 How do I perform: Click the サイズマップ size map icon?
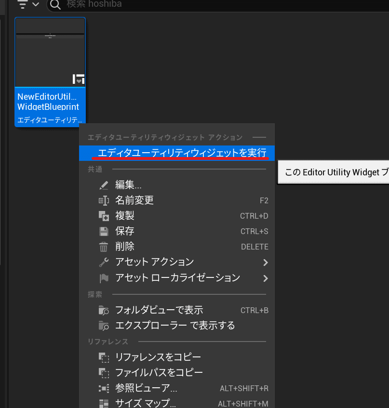click(x=103, y=404)
